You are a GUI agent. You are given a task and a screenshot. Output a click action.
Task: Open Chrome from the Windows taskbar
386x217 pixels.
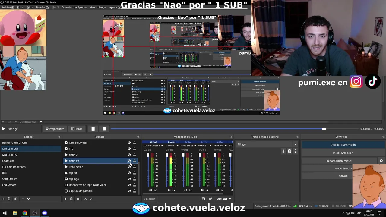click(x=25, y=213)
